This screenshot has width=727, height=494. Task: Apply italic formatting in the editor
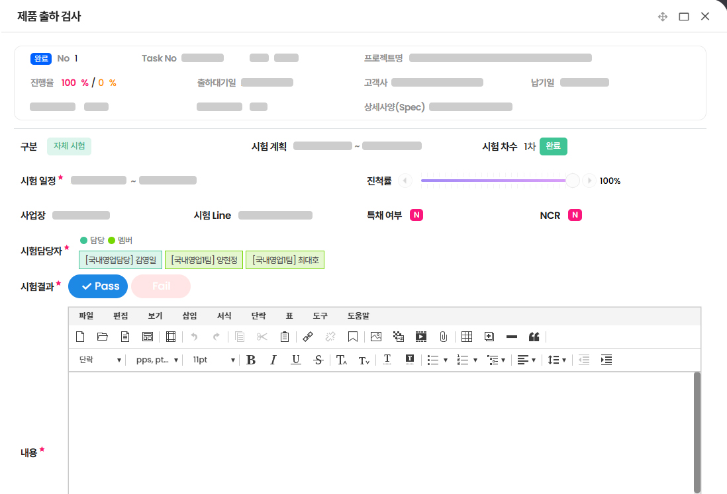click(273, 360)
